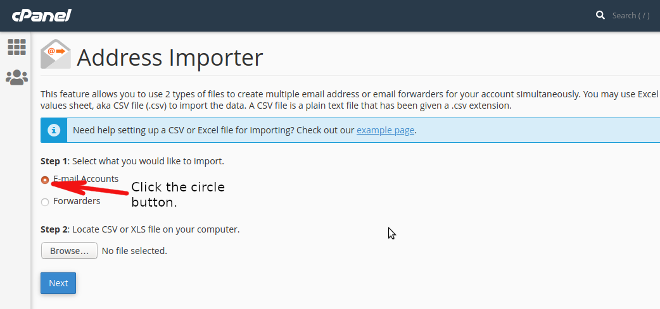Open the apps grid icon in sidebar
The height and width of the screenshot is (309, 660).
click(17, 47)
